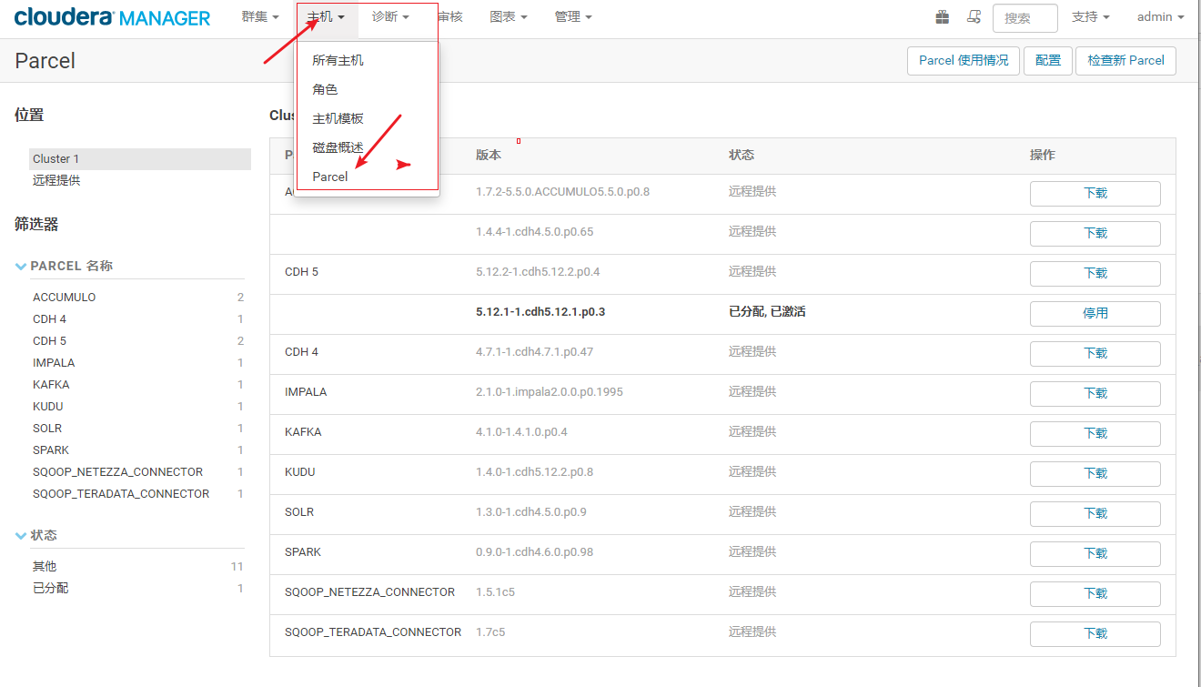This screenshot has height=687, width=1201.
Task: Click 停用 for the activated CDH parcel
Action: click(x=1095, y=314)
